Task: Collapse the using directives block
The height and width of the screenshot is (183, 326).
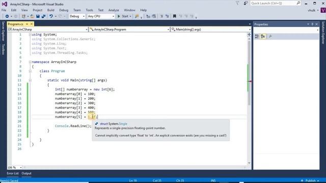Action: click(x=30, y=35)
